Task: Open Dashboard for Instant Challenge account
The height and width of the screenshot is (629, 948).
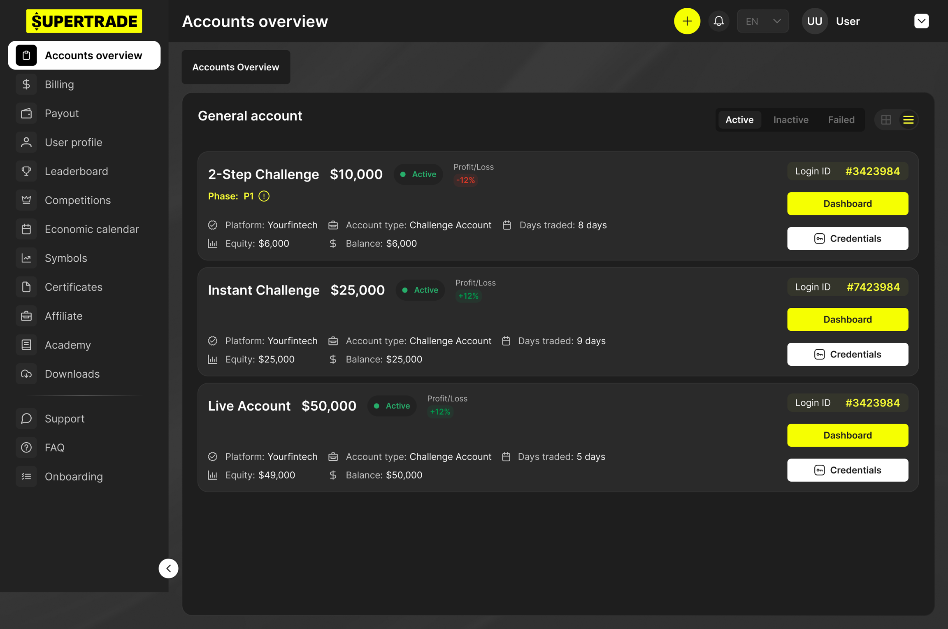Action: click(x=847, y=319)
